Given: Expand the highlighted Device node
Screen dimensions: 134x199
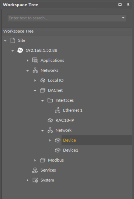Looking at the screenshot, I should tap(50, 140).
